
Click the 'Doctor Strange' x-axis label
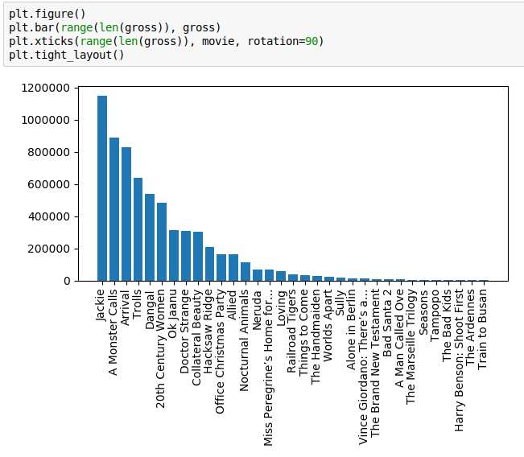(184, 331)
